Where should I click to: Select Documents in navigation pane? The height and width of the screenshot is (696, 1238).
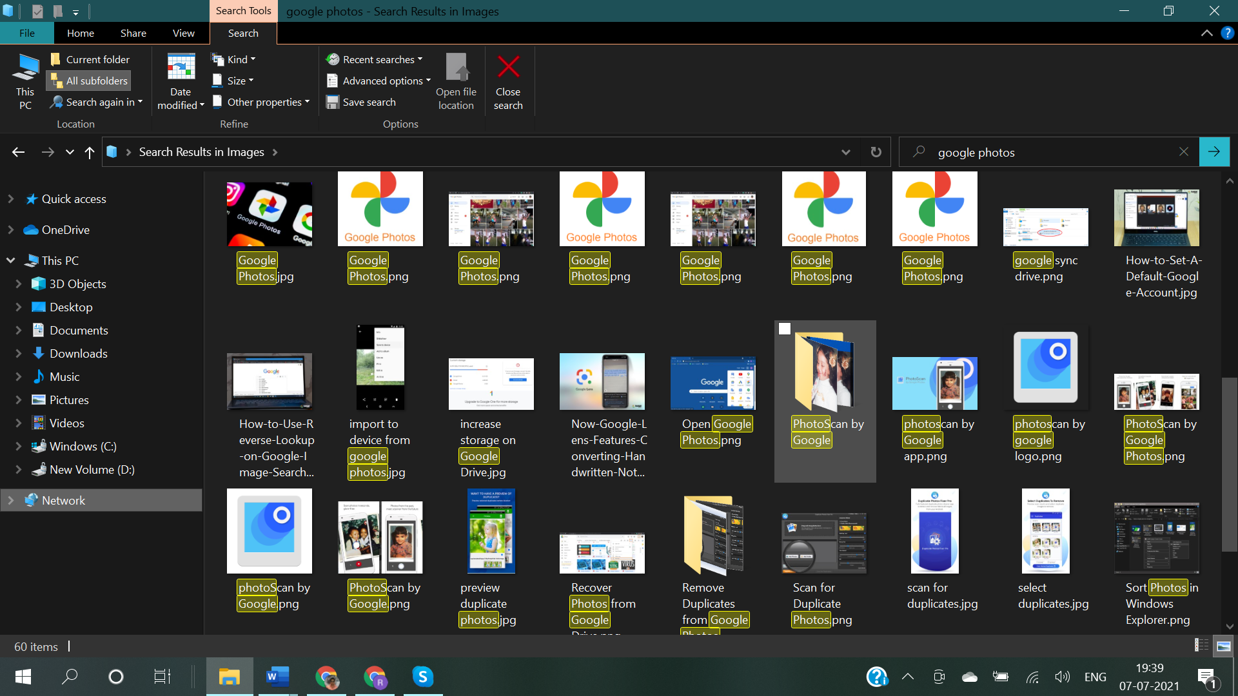(79, 330)
